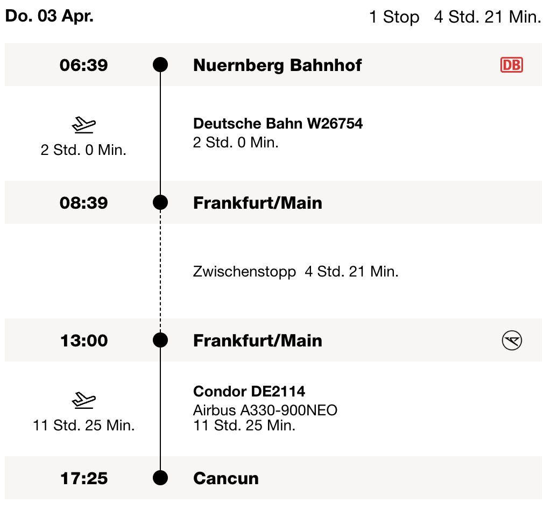Open the Condor DE2114 flight details
This screenshot has height=510, width=551.
point(249,392)
